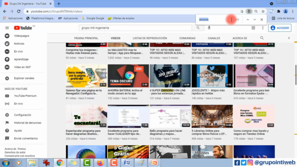
Task: Reload the page with refresh icon
Action: click(19, 11)
